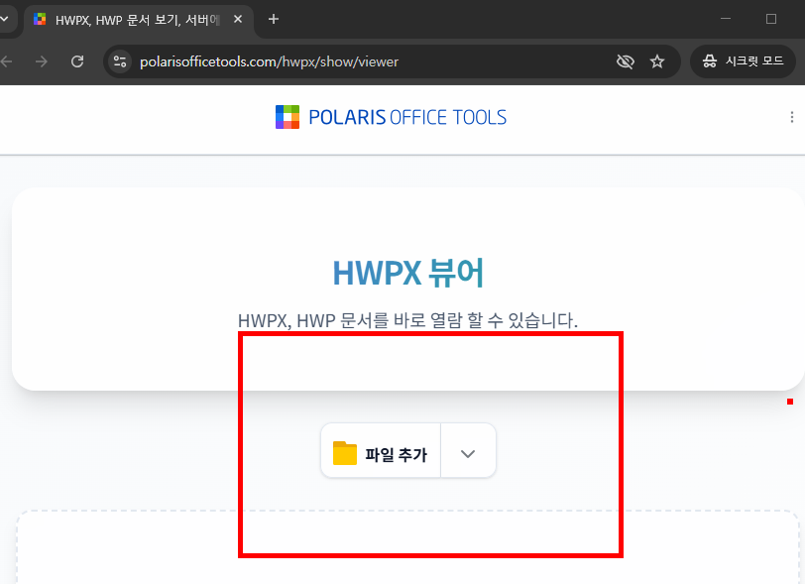
Task: Click the glasses icon for 시크릿 모드
Action: tap(711, 60)
